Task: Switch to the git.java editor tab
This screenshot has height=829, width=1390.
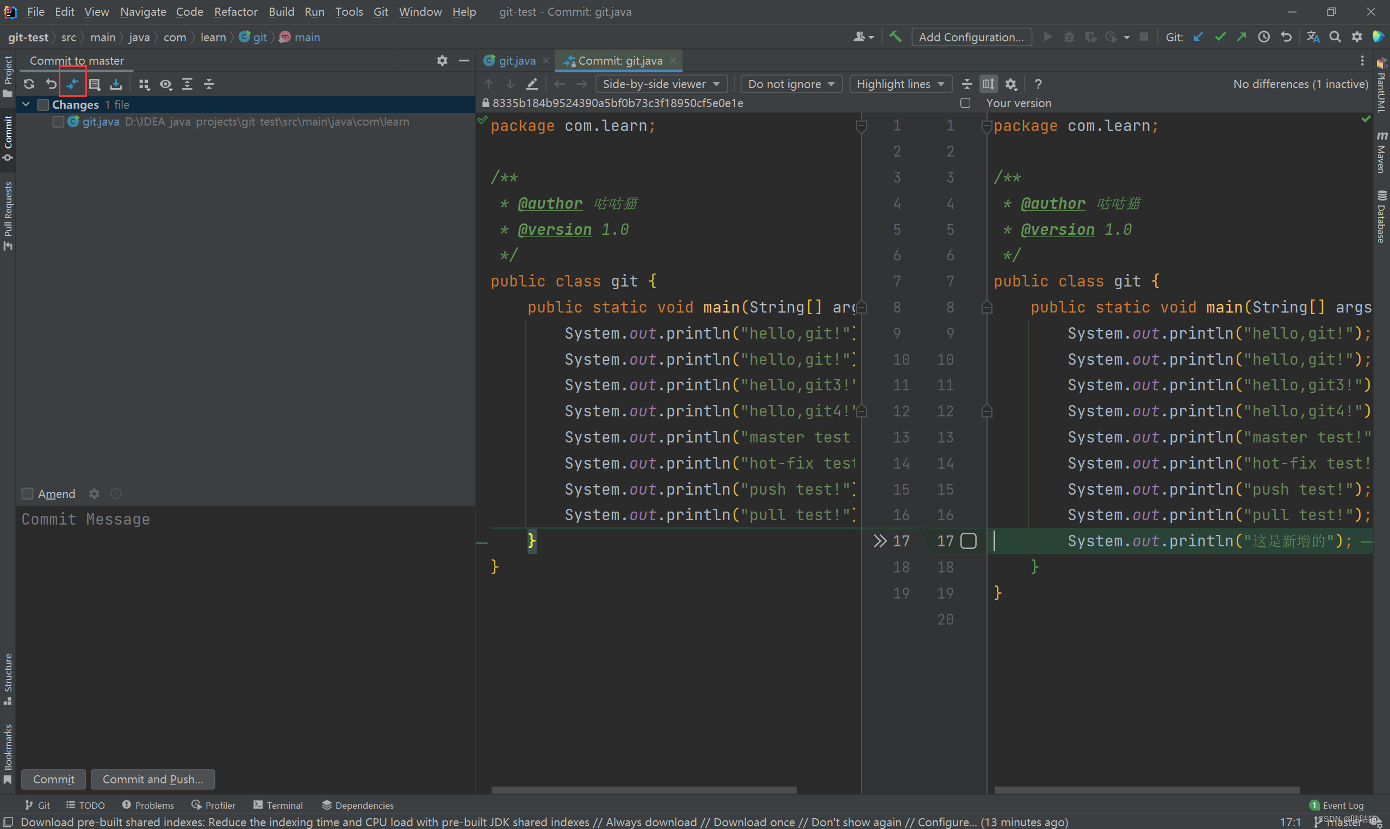Action: click(516, 60)
